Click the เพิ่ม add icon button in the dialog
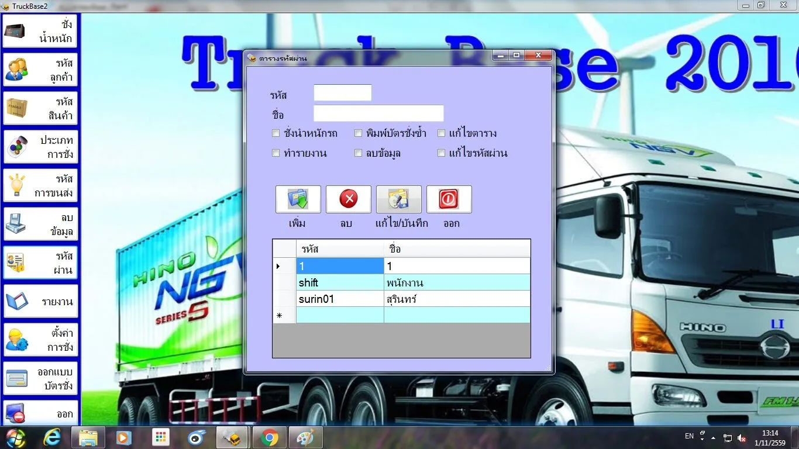 tap(298, 199)
